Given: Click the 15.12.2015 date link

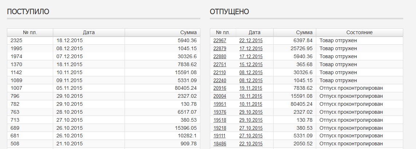Looking at the screenshot, I should click(251, 65).
